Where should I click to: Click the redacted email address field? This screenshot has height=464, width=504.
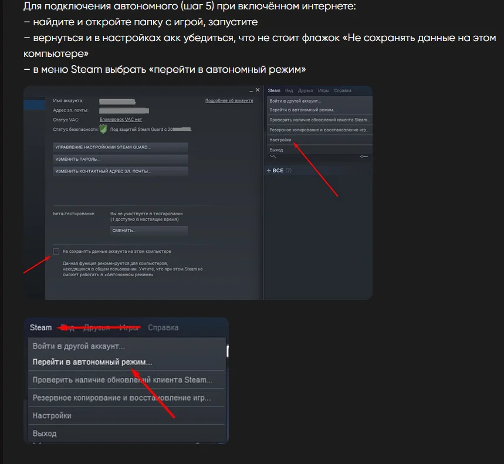pyautogui.click(x=124, y=111)
